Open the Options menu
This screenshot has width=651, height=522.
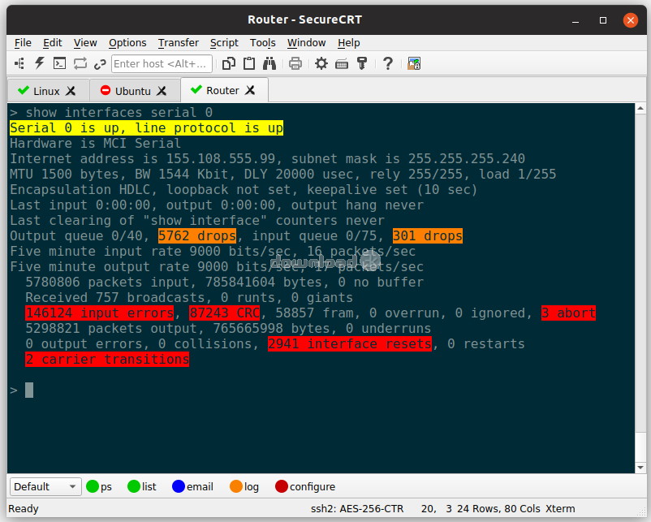coord(127,43)
